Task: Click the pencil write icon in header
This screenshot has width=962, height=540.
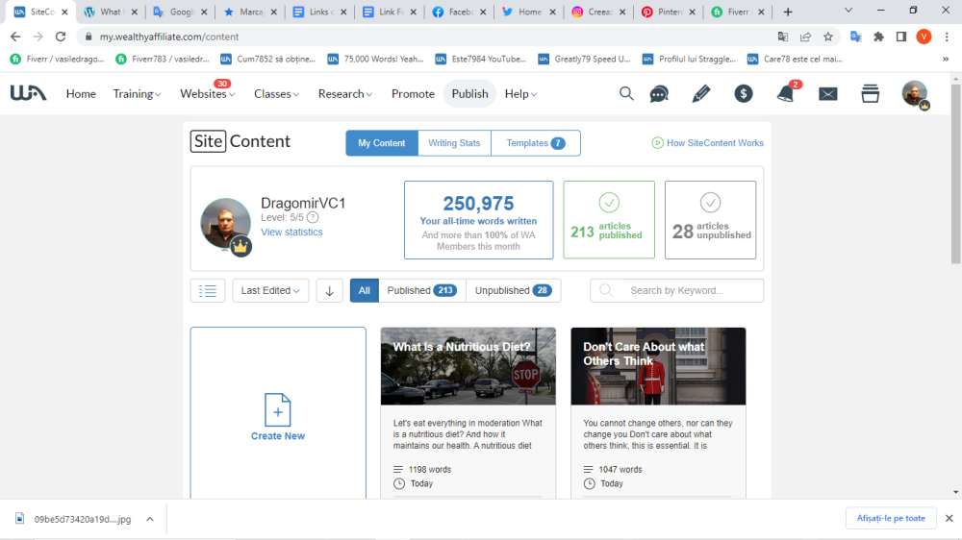Action: [x=701, y=93]
